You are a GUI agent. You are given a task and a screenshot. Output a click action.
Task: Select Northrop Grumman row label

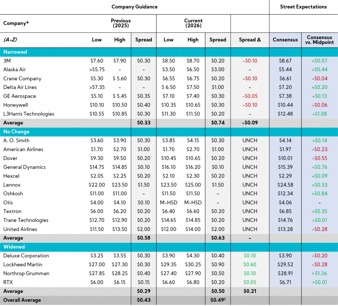tap(26, 273)
